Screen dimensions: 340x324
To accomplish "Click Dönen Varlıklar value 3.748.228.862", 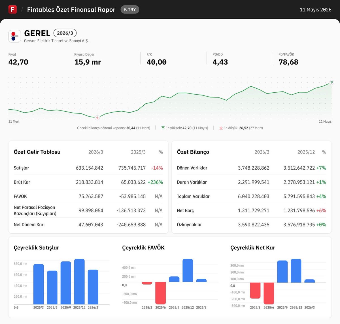I will [254, 168].
